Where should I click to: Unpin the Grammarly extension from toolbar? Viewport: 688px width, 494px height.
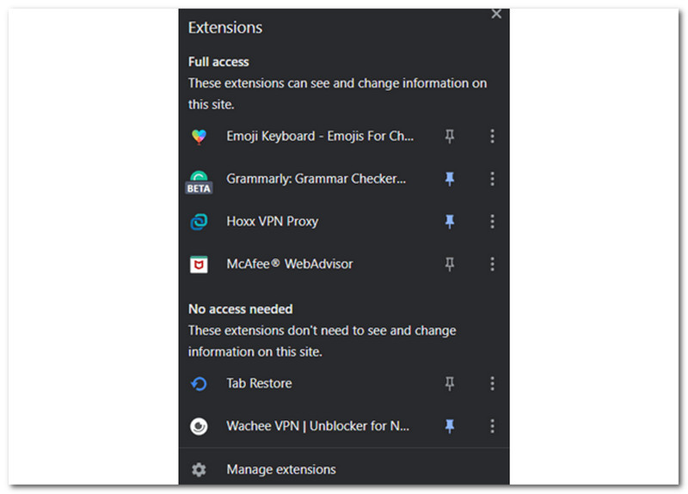[x=449, y=179]
